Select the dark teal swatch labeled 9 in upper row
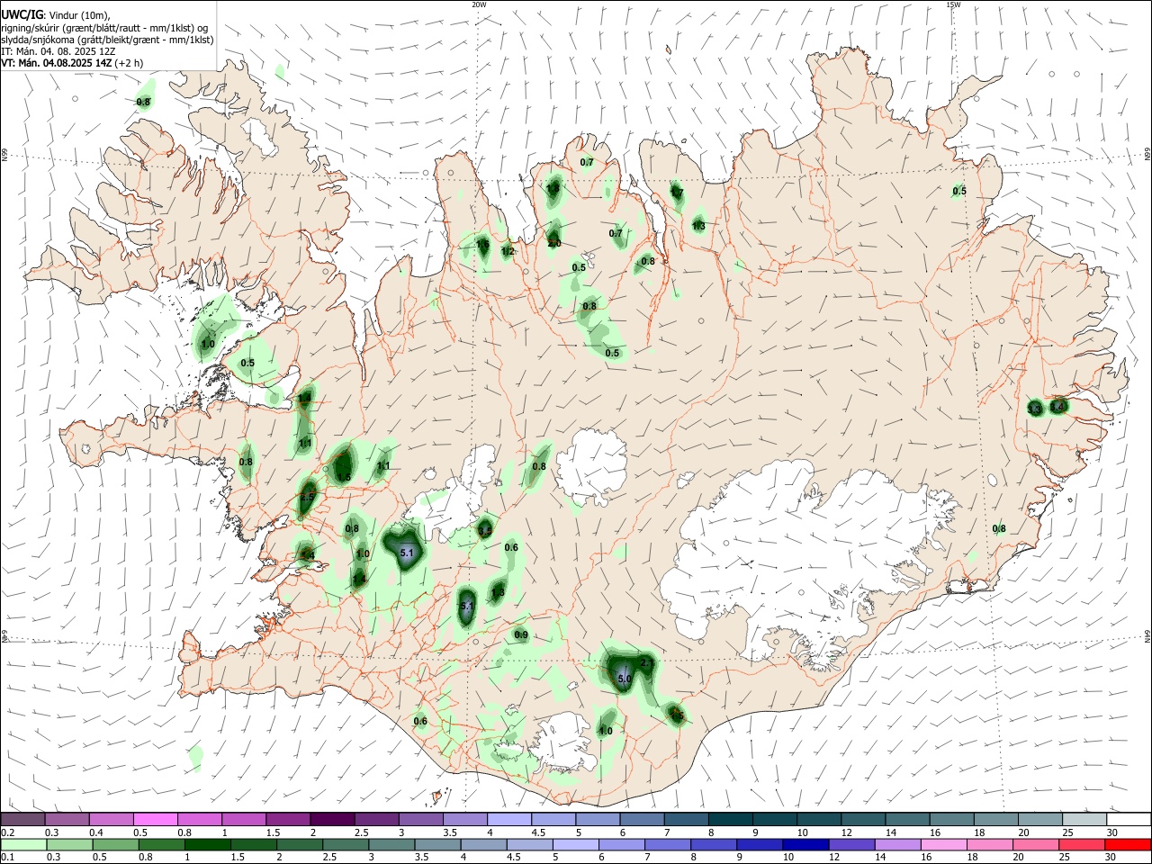The image size is (1152, 864). 775,819
